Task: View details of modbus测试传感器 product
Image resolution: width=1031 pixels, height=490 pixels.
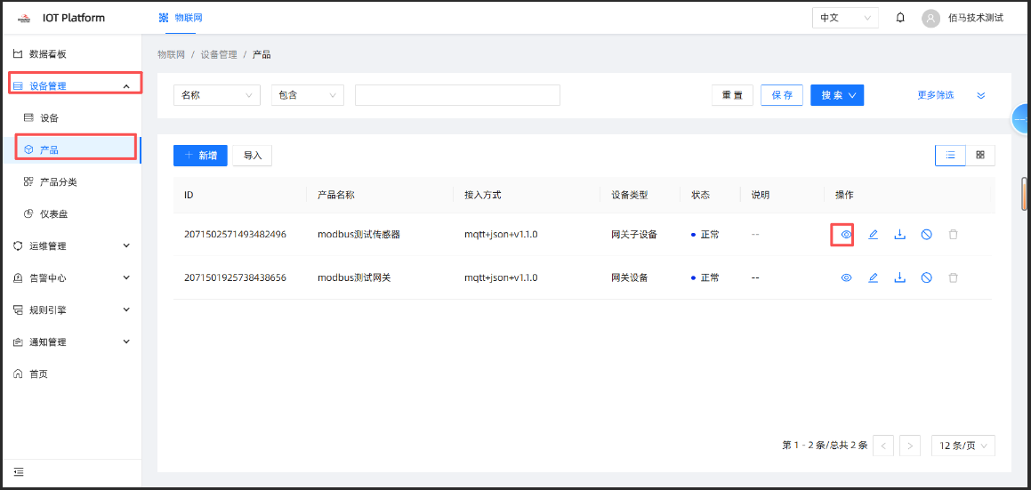Action: point(846,234)
